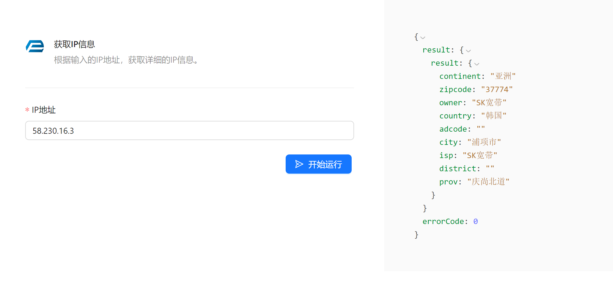Select the zipcode value 37774
This screenshot has height=281, width=613.
[497, 89]
